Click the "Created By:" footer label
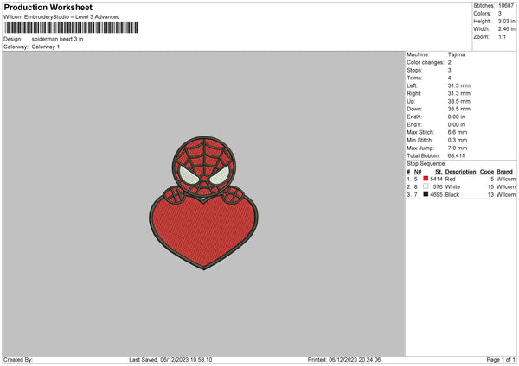 coord(18,360)
